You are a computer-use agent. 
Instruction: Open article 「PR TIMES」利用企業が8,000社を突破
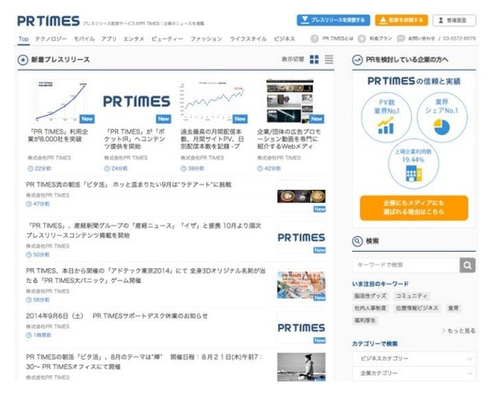click(x=58, y=136)
